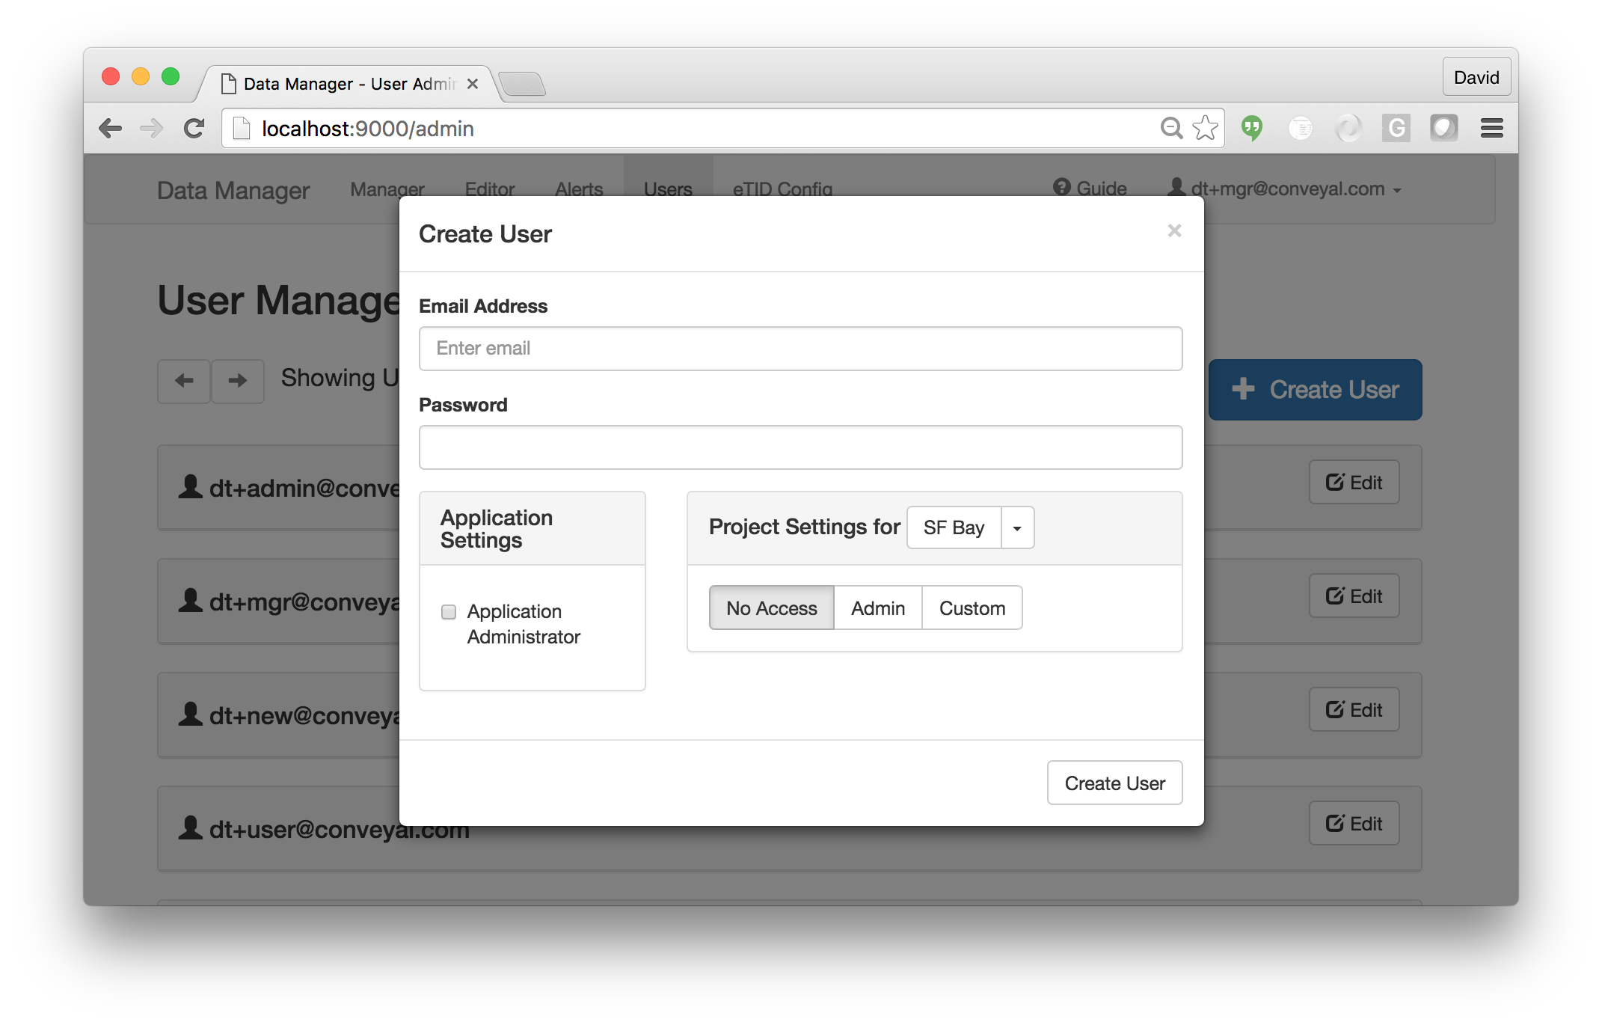Select Admin project permission
Image resolution: width=1602 pixels, height=1025 pixels.
point(878,608)
